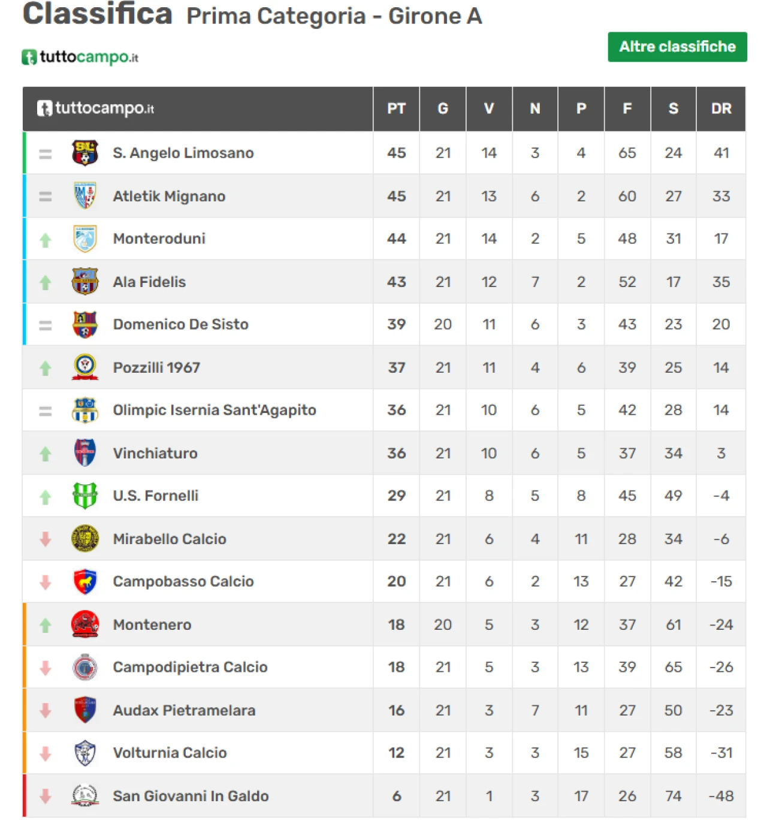This screenshot has height=827, width=767.
Task: Open the Altre classifiche button
Action: click(677, 47)
